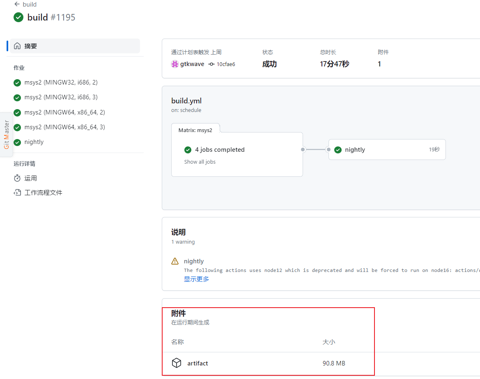Click the green success checkmark beside build #1195
The image size is (480, 379).
18,18
